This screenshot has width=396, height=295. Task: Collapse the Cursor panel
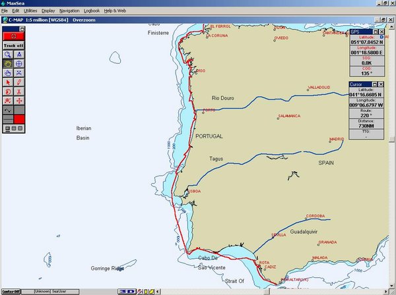pos(374,85)
